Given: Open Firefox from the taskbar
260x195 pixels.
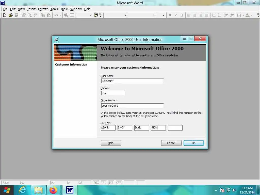Looking at the screenshot, I should [x=53, y=190].
